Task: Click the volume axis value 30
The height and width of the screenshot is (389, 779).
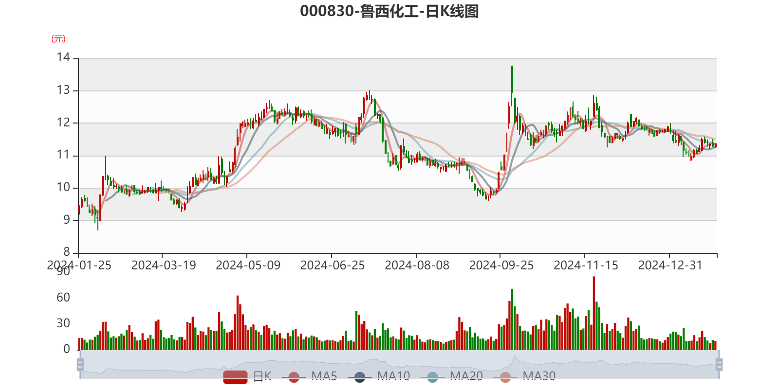Action: pos(63,323)
